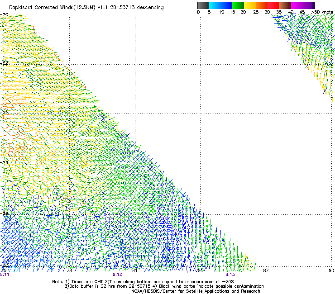Click the purple '9:11' time label
Image resolution: width=335 pixels, height=294 pixels.
[x=5, y=275]
